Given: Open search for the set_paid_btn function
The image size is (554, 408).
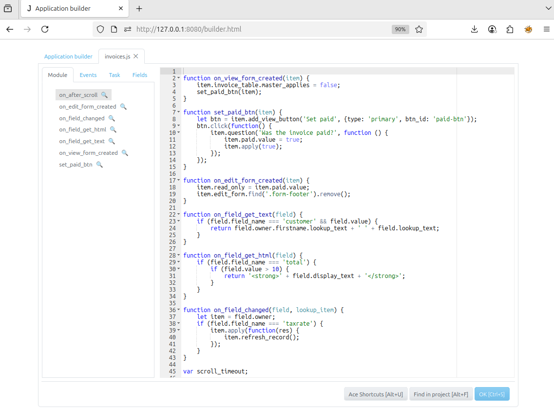Looking at the screenshot, I should 99,164.
